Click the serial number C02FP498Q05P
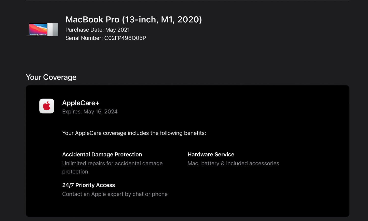 pos(125,38)
